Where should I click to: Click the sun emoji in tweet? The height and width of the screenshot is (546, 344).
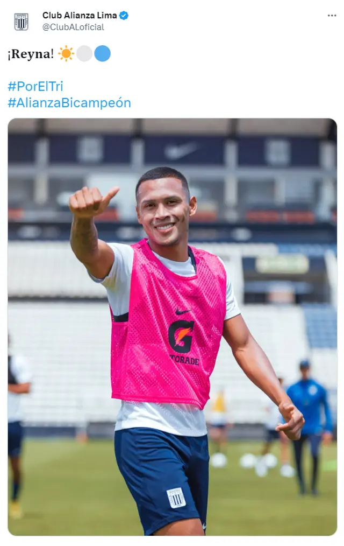66,54
